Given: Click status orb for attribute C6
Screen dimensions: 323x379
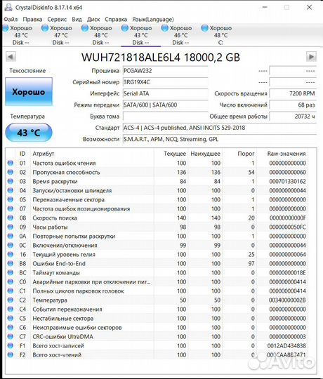Looking at the screenshot, I should click(x=11, y=328).
